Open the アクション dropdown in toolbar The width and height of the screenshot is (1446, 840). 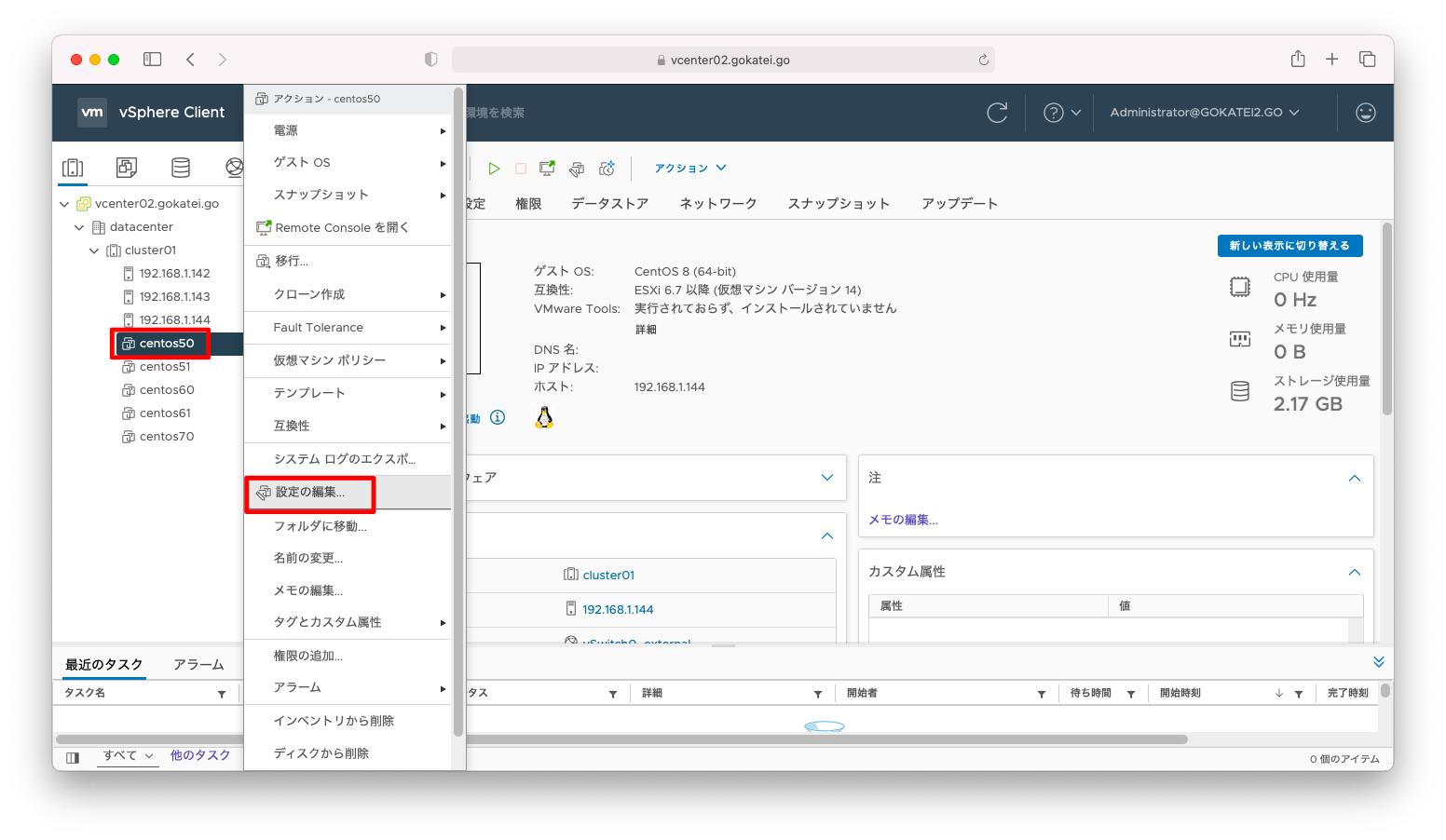pyautogui.click(x=689, y=169)
